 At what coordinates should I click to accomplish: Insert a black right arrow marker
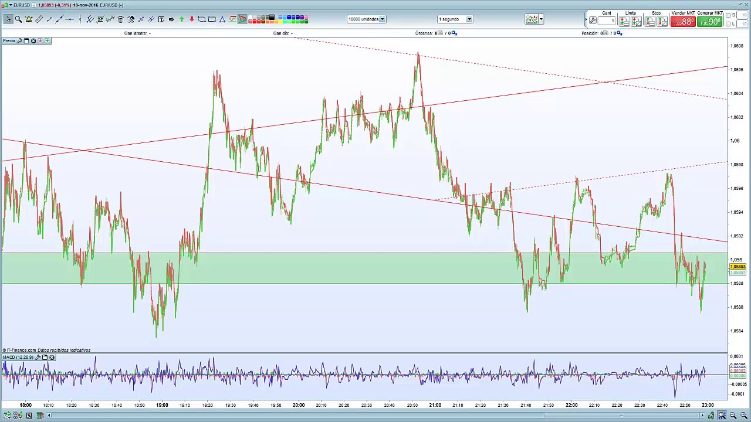pyautogui.click(x=171, y=19)
